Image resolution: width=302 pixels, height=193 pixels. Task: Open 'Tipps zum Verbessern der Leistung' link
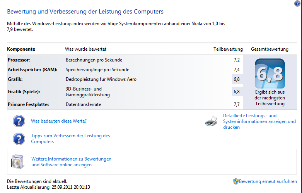pos(70,138)
